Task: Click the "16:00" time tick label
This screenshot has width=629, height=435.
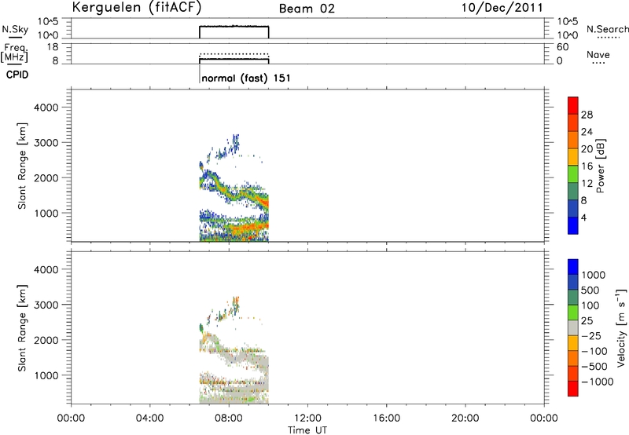Action: [386, 419]
